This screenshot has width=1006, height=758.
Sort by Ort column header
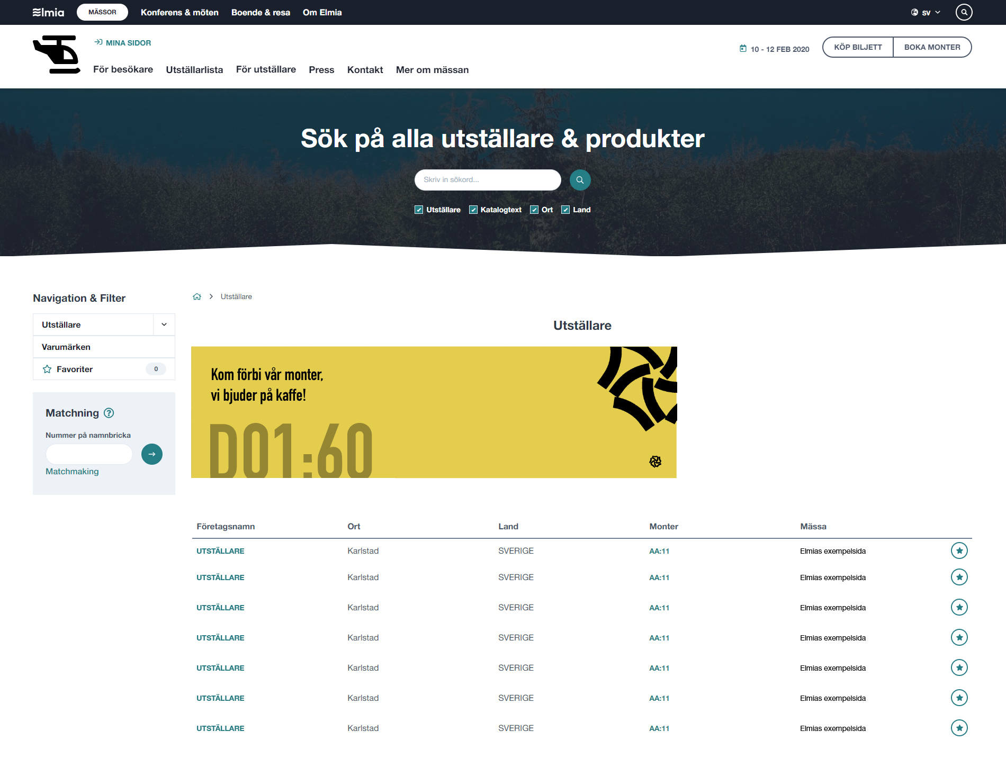point(354,526)
